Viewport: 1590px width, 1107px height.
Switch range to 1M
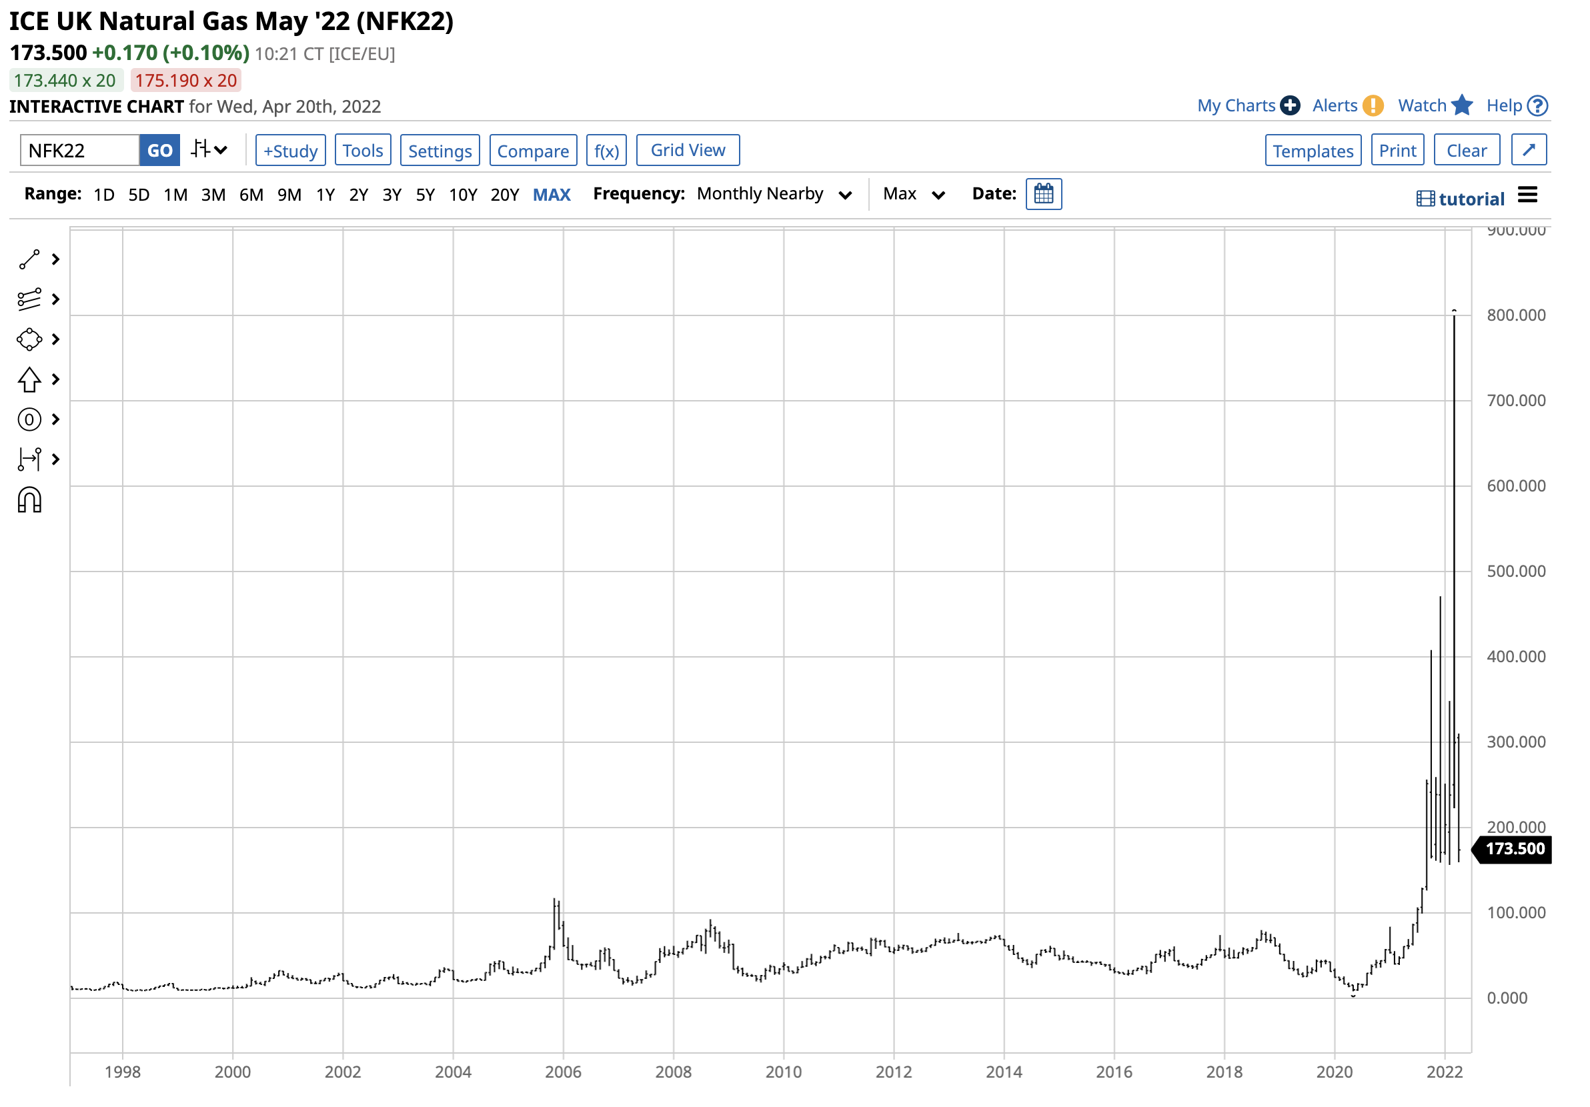(x=175, y=195)
